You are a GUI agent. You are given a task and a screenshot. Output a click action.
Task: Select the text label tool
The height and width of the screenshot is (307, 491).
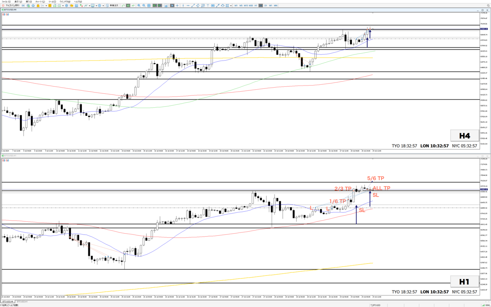[x=213, y=5]
